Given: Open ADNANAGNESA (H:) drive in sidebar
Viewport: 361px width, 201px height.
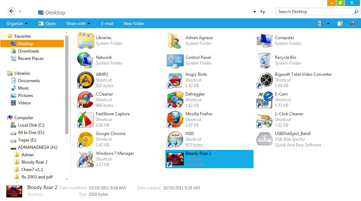Looking at the screenshot, I should pos(34,147).
